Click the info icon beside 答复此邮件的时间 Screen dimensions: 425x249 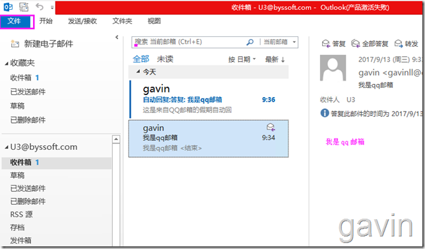(325, 113)
